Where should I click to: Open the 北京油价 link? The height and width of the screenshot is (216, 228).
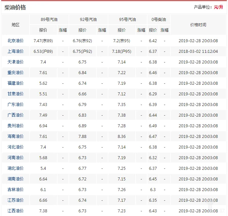pyautogui.click(x=15, y=41)
